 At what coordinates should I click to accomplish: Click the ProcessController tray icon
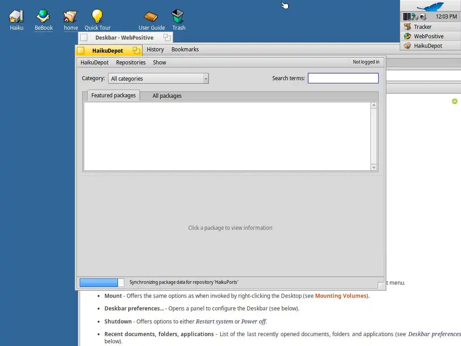(x=407, y=17)
